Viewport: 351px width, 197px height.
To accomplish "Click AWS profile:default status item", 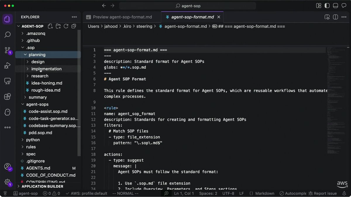I will tap(87, 193).
